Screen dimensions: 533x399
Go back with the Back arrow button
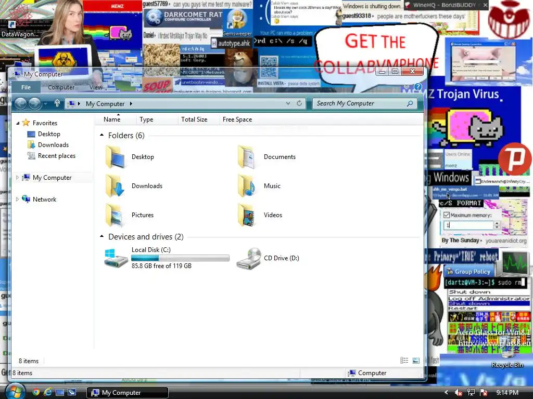(x=20, y=103)
